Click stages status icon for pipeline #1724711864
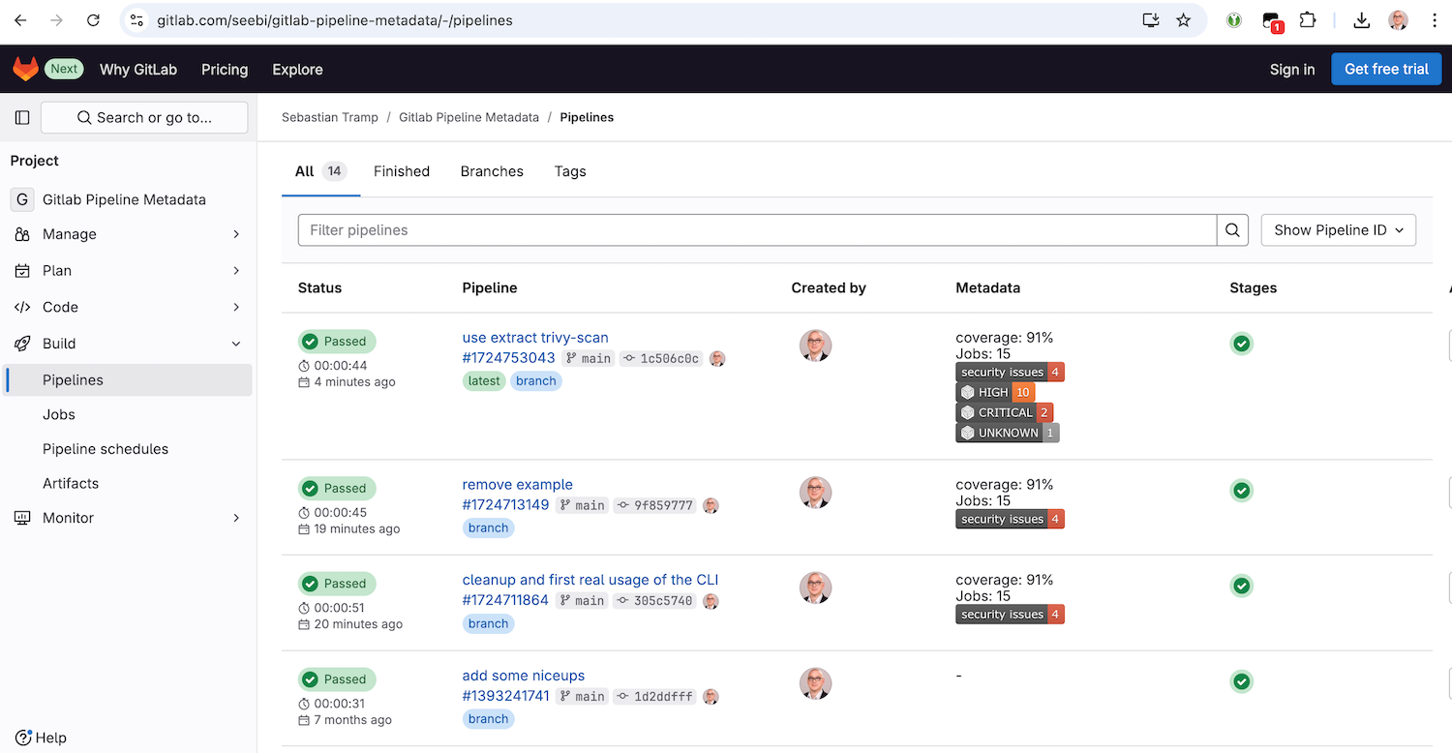The width and height of the screenshot is (1452, 753). click(x=1241, y=586)
